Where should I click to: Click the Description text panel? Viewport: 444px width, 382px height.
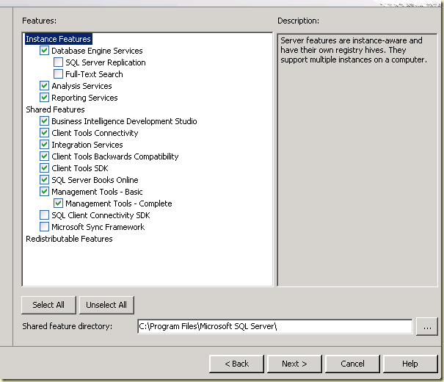tap(357, 160)
